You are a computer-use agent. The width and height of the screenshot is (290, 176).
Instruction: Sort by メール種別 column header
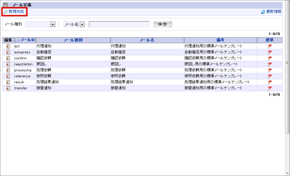pos(73,40)
